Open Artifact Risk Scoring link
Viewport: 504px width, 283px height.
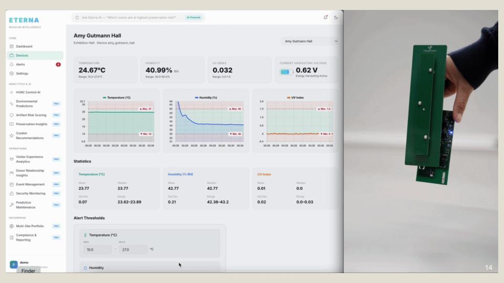pos(31,115)
